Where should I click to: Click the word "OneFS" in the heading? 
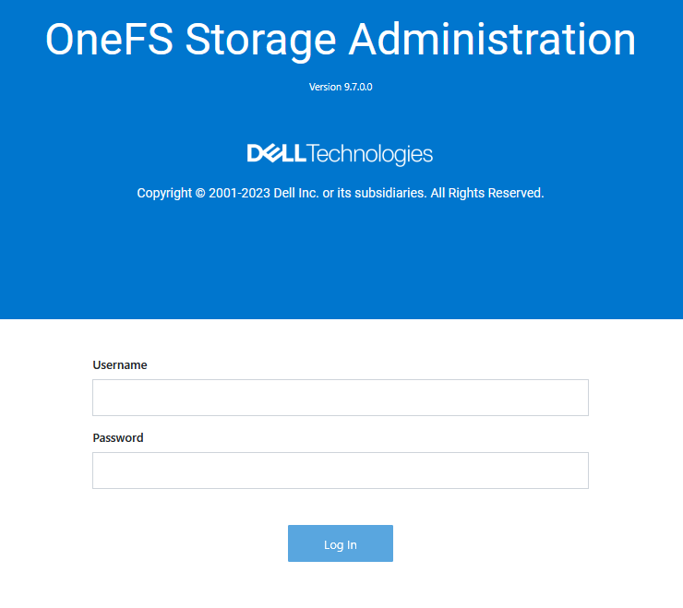(107, 41)
